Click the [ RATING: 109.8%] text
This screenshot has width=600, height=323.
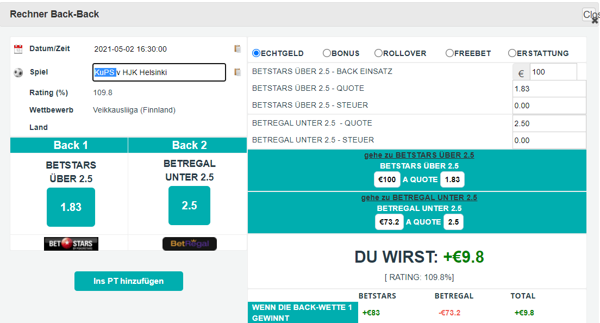coord(419,277)
